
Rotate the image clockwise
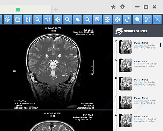(127, 19)
